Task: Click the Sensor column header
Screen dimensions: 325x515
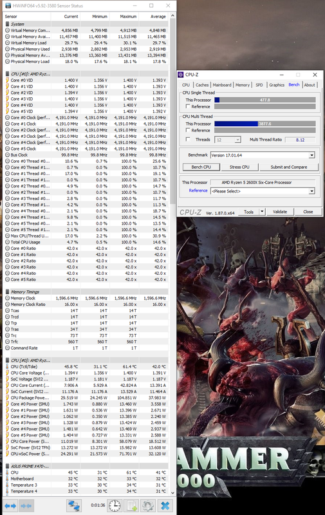Action: 27,17
